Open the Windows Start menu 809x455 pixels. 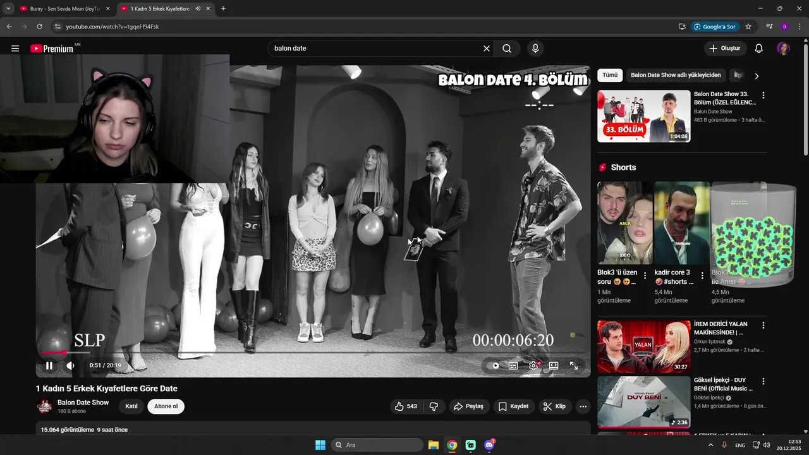320,445
